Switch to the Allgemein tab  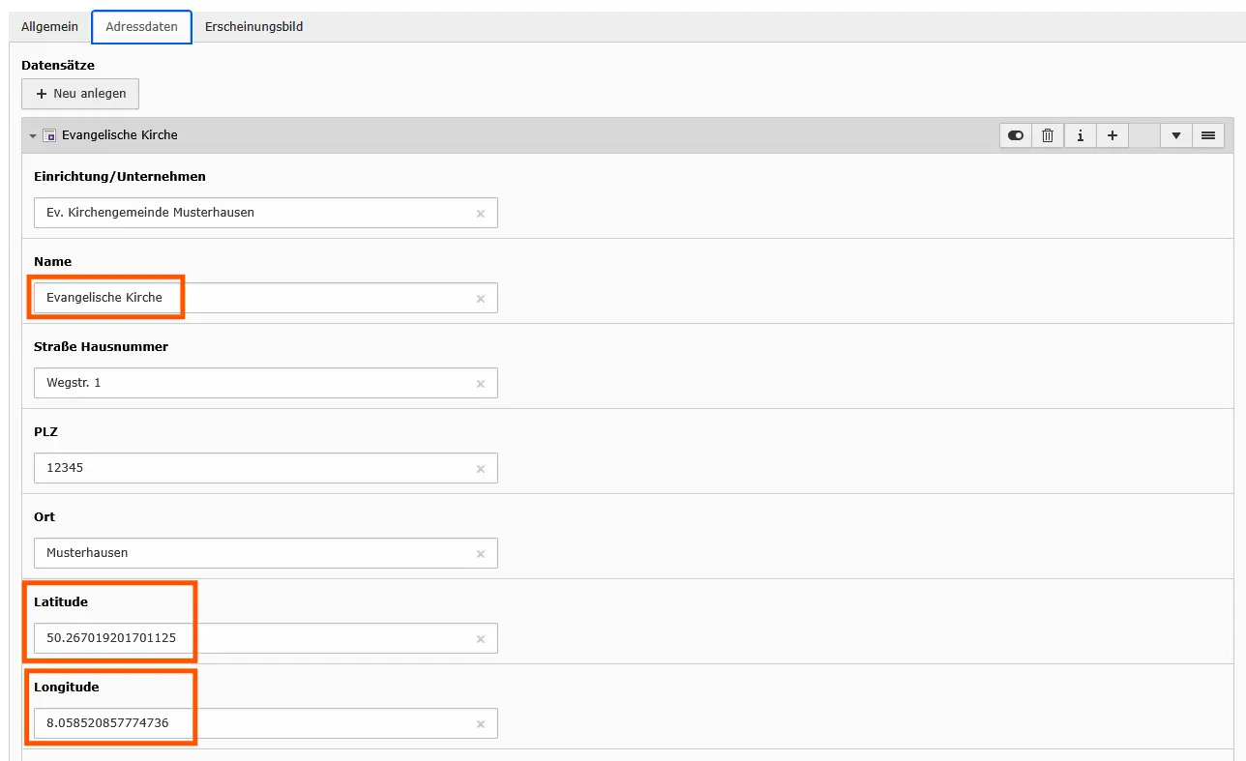pyautogui.click(x=49, y=27)
